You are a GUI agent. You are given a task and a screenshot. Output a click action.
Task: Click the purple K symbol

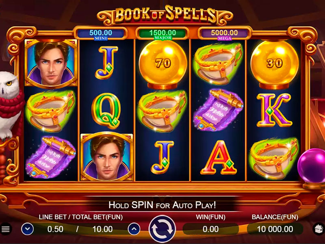pos(274,110)
